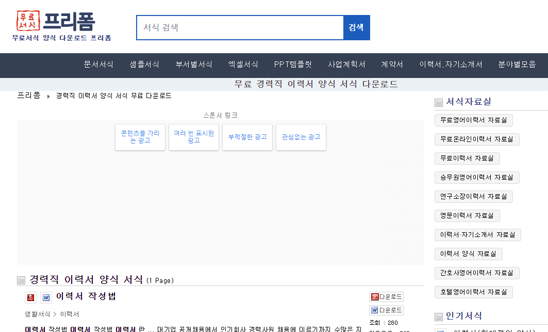Image resolution: width=548 pixels, height=332 pixels.
Task: Click the HWP file icon beside 이력서 작성법
Action: [31, 297]
